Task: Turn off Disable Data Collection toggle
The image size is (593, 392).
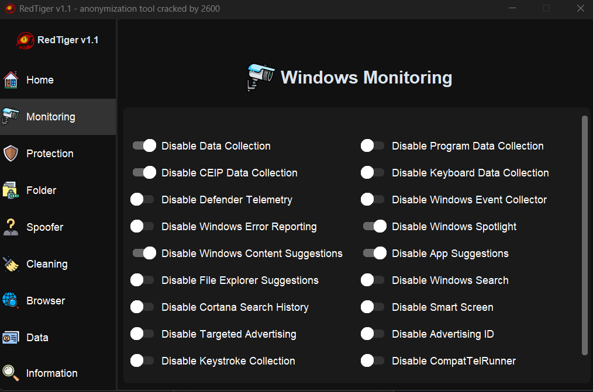Action: [144, 146]
